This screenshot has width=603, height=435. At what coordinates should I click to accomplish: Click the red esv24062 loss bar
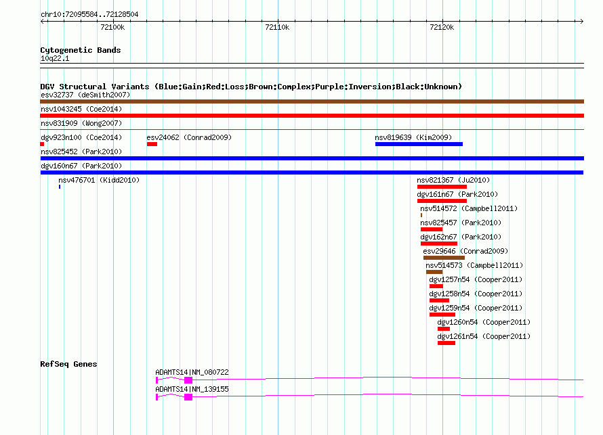152,144
